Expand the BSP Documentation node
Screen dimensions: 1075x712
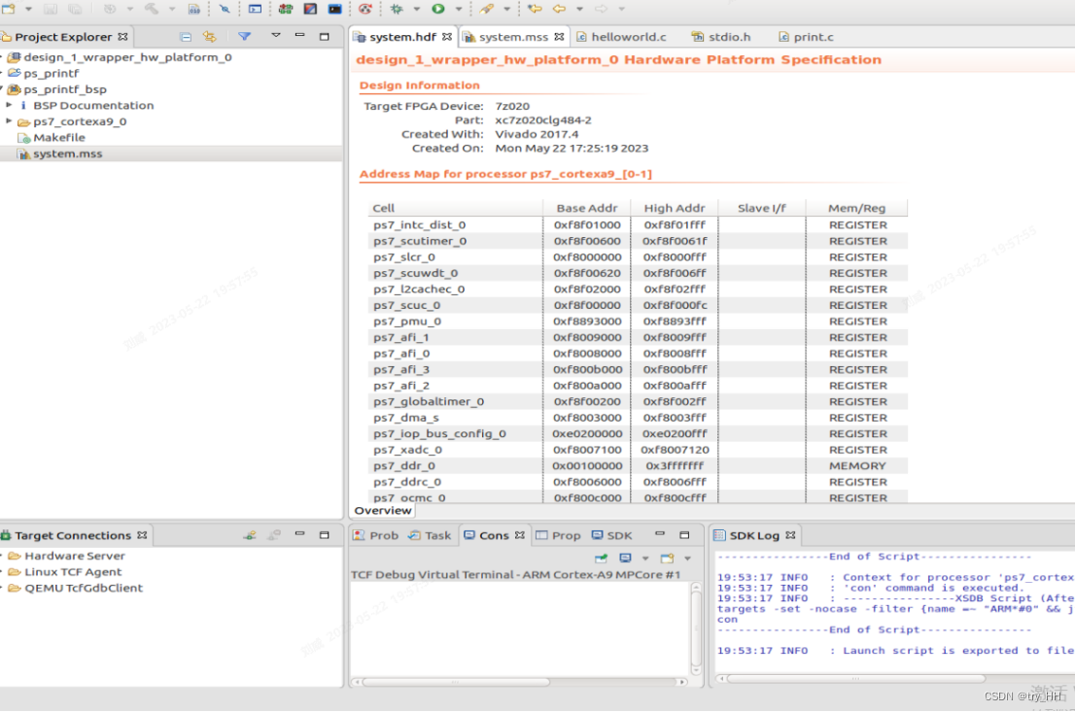(9, 105)
